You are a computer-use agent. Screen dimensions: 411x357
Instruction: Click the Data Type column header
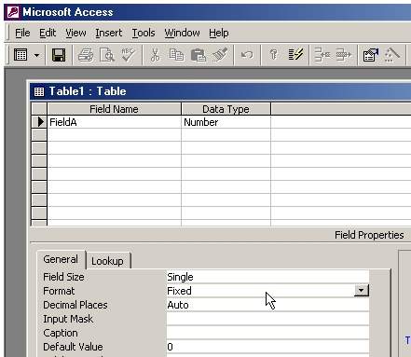pyautogui.click(x=226, y=109)
